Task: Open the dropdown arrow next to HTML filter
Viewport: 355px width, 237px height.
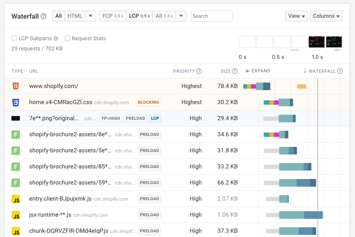Action: [x=91, y=16]
